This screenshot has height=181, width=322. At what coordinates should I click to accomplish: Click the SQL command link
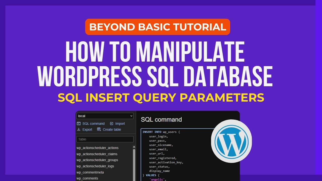(x=93, y=123)
